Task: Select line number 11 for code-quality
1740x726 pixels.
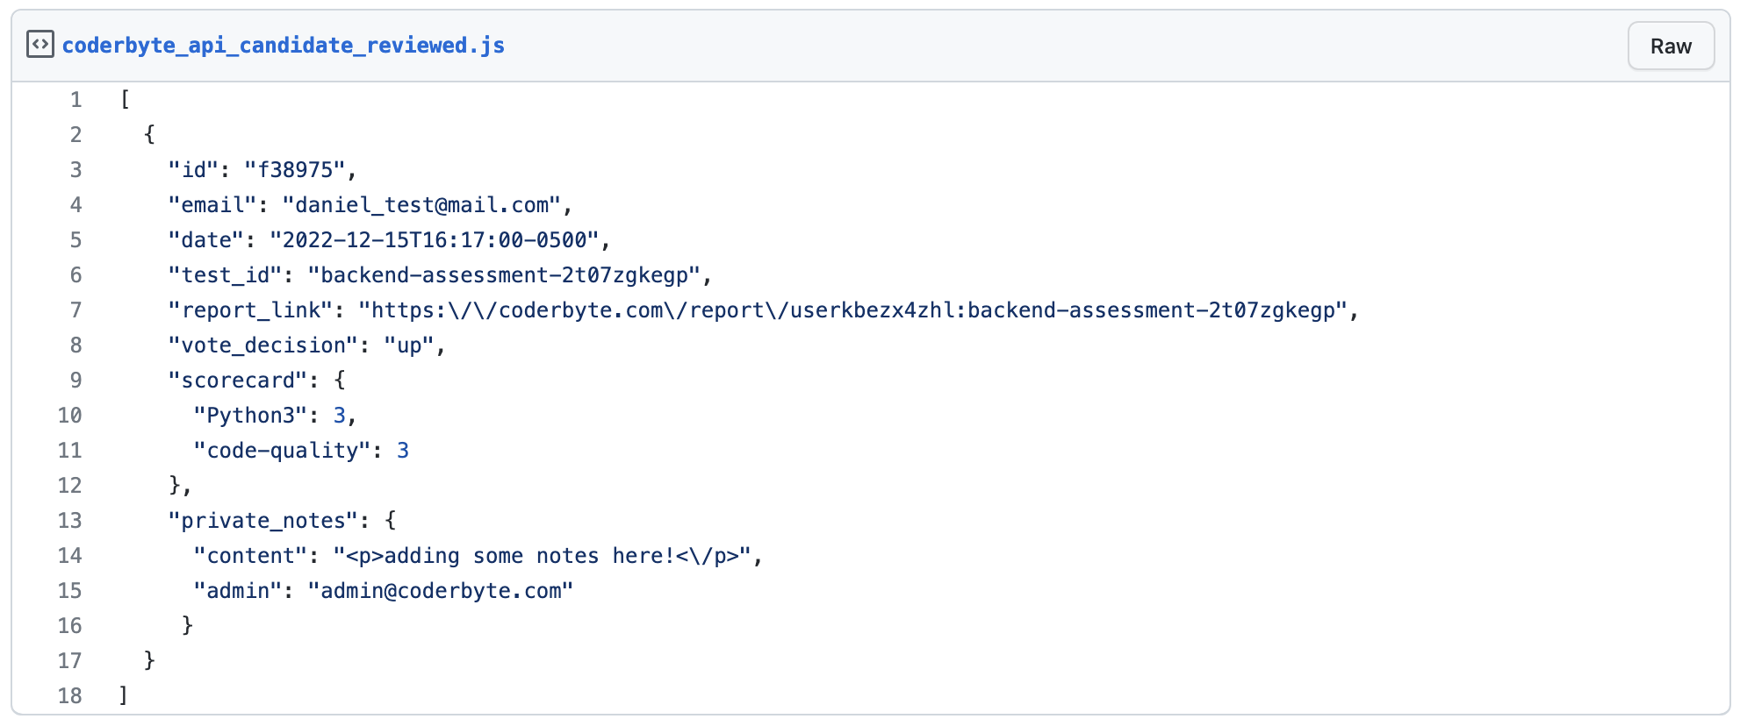Action: pos(70,451)
